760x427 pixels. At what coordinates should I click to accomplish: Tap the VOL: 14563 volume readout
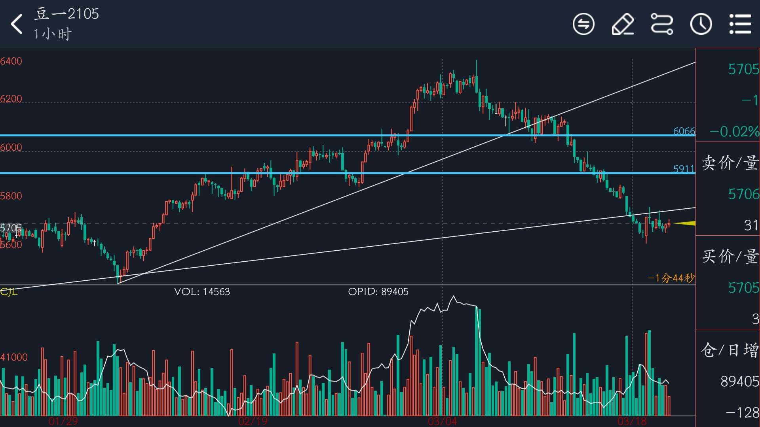click(202, 292)
